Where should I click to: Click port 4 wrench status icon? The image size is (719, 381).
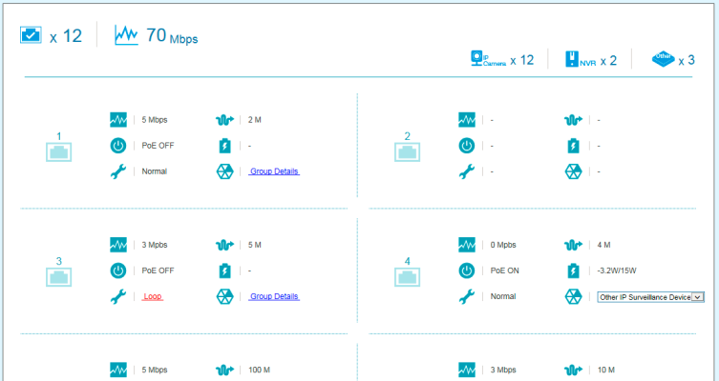coord(467,296)
